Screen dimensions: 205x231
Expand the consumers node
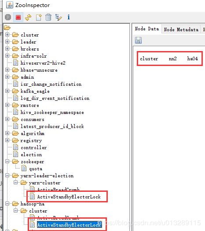[7, 119]
